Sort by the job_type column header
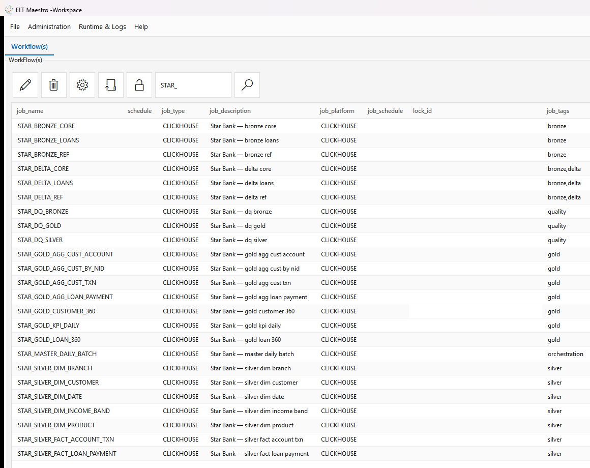 173,111
